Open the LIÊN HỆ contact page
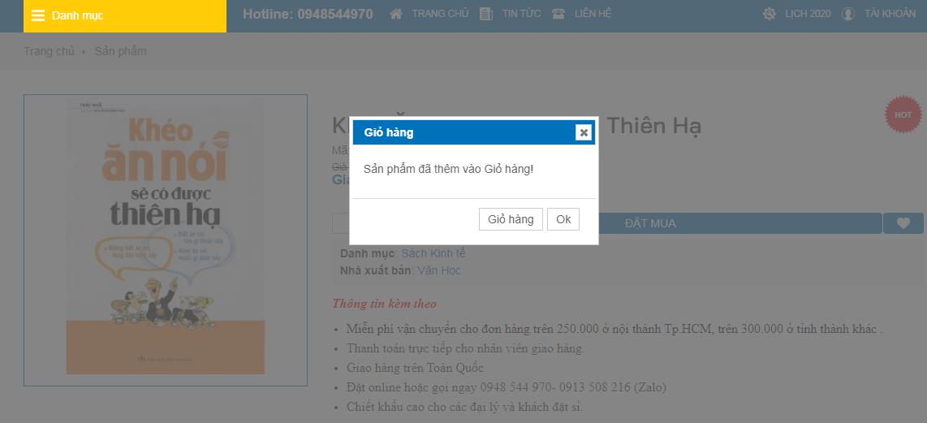Viewport: 927px width, 423px height. (x=593, y=14)
